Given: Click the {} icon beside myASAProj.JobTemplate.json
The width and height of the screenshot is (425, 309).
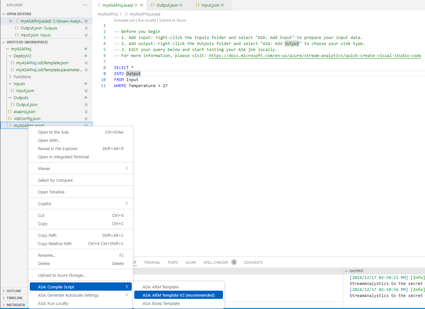Looking at the screenshot, I should tap(13, 63).
